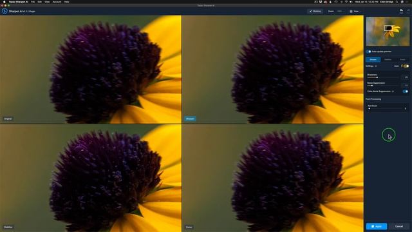Toggle Extra Noise Suppression switch
The width and height of the screenshot is (412, 232).
(x=406, y=92)
